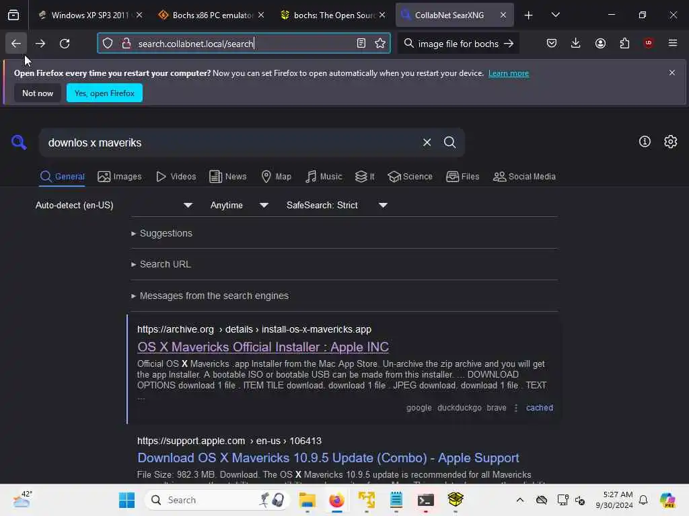Show hidden system tray icons
The width and height of the screenshot is (689, 516).
point(520,500)
